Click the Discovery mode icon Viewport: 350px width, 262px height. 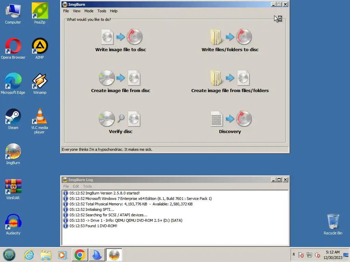(231, 119)
